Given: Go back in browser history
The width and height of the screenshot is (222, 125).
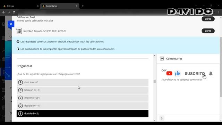Looking at the screenshot, I should click(3, 12).
